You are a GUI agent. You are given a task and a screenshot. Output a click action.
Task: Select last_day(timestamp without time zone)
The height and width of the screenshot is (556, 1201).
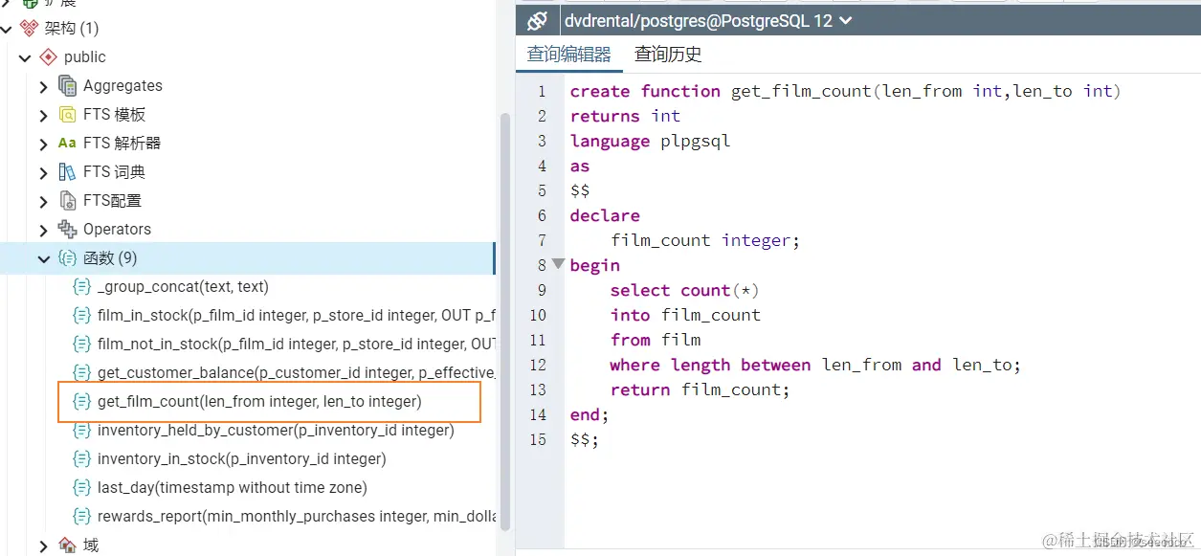pos(233,488)
